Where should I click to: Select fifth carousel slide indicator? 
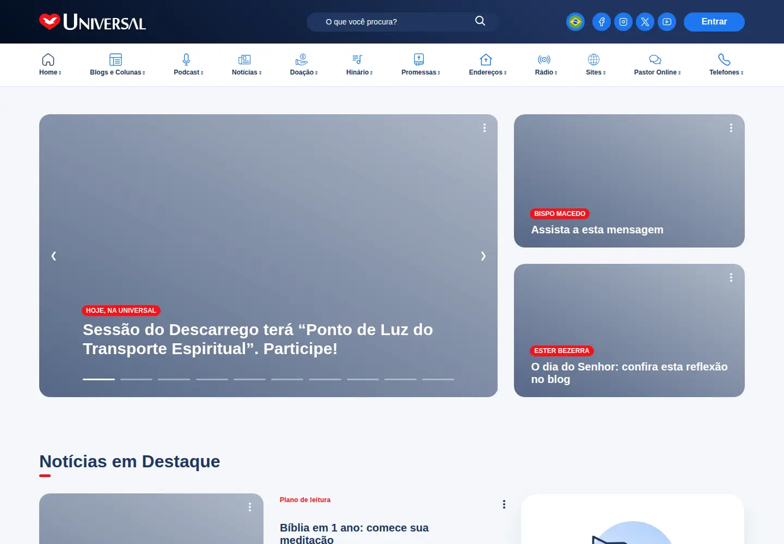click(249, 379)
